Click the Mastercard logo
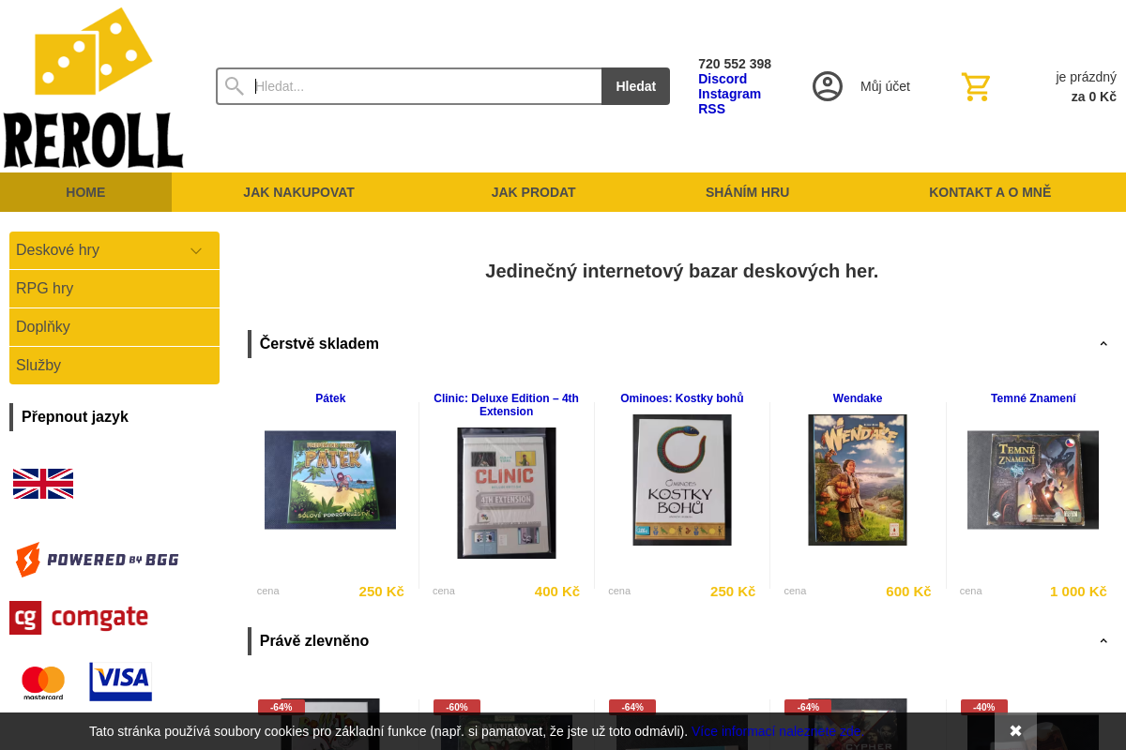 tap(43, 682)
